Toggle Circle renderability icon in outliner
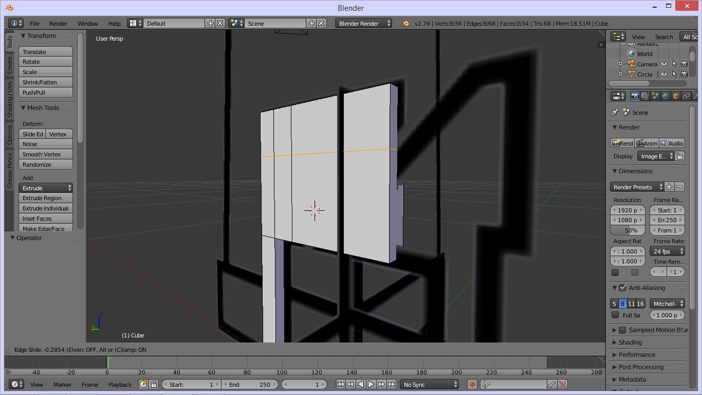The width and height of the screenshot is (702, 395). (684, 74)
